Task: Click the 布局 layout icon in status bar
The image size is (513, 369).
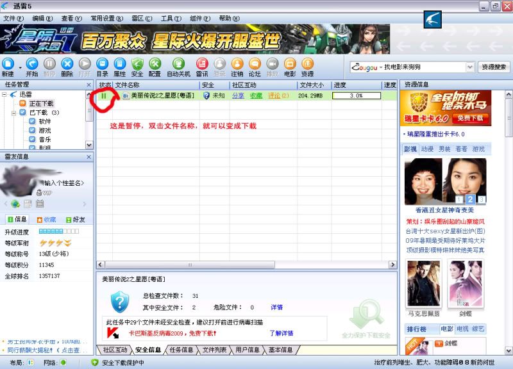Action: 30,363
